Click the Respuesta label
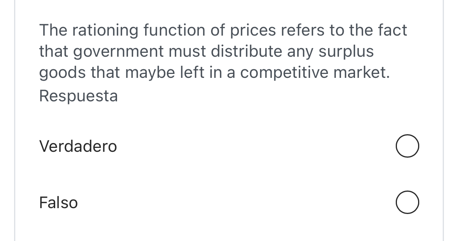 click(x=78, y=95)
